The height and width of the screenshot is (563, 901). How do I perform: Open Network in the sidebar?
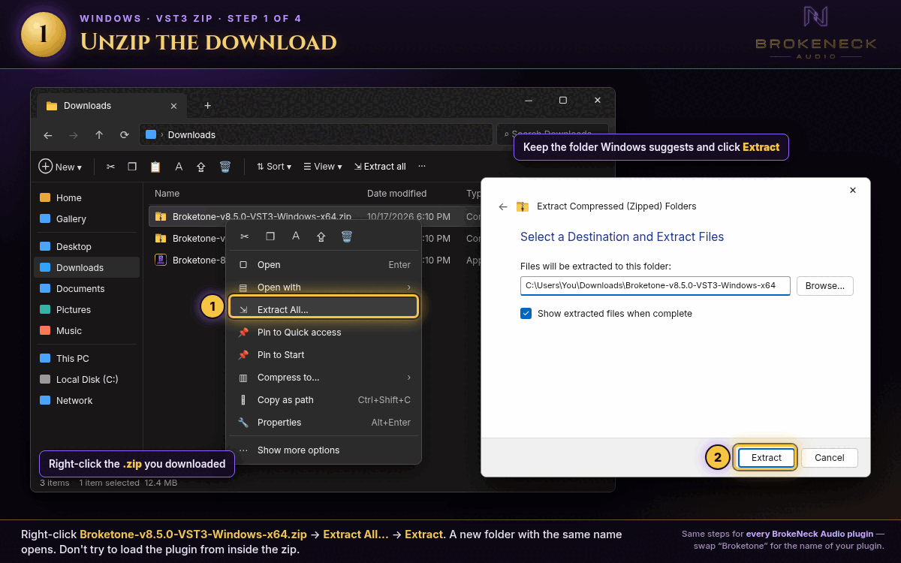(86, 401)
